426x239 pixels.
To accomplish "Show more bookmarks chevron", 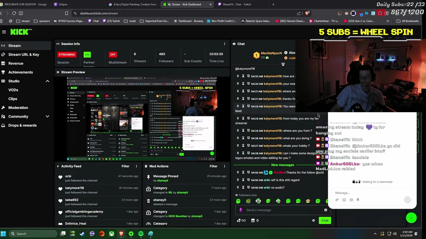I will tap(388, 21).
